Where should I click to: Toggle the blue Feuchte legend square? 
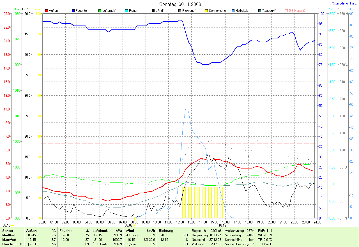click(73, 11)
